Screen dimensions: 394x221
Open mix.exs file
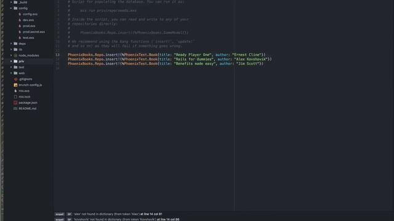(24, 91)
